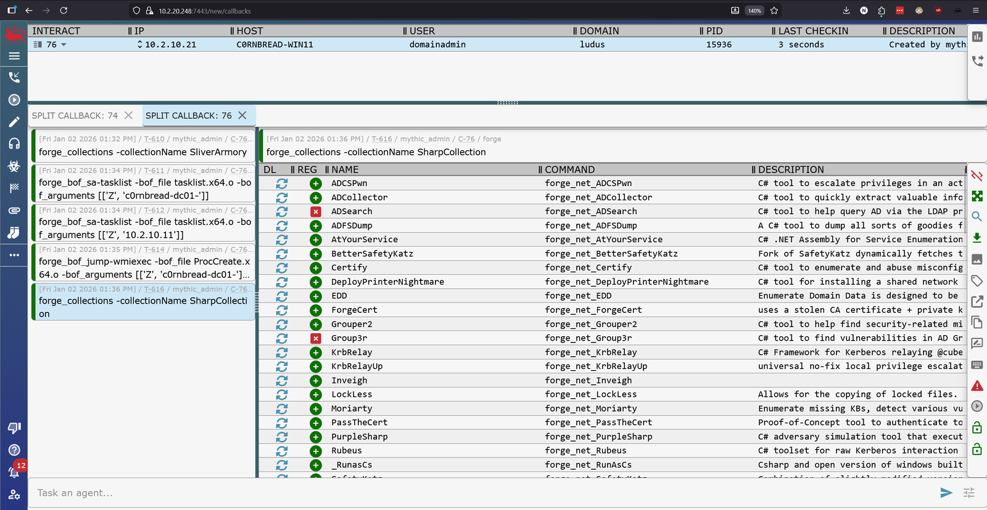This screenshot has height=510, width=987.
Task: Close the SPLIT CALLBACK: 74 tab
Action: pos(128,116)
